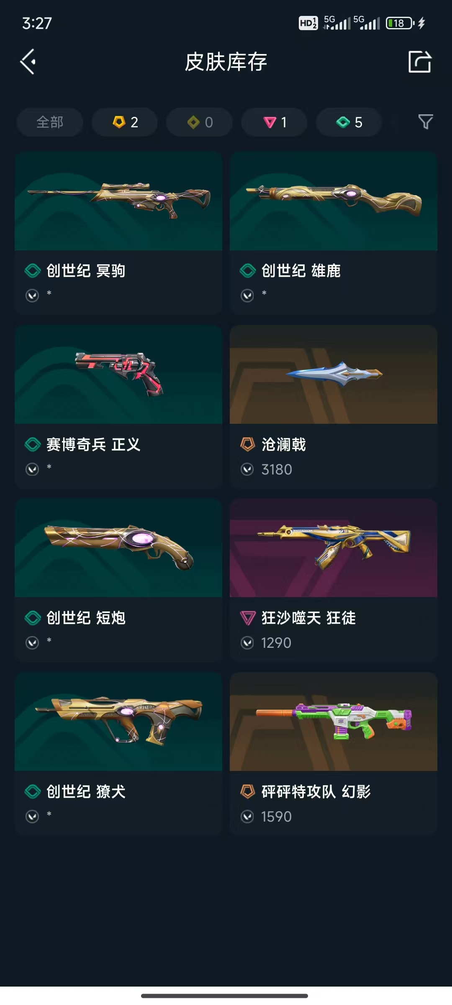Tap orange tier icon beside 沧澜戟
The height and width of the screenshot is (1005, 452).
(x=248, y=444)
